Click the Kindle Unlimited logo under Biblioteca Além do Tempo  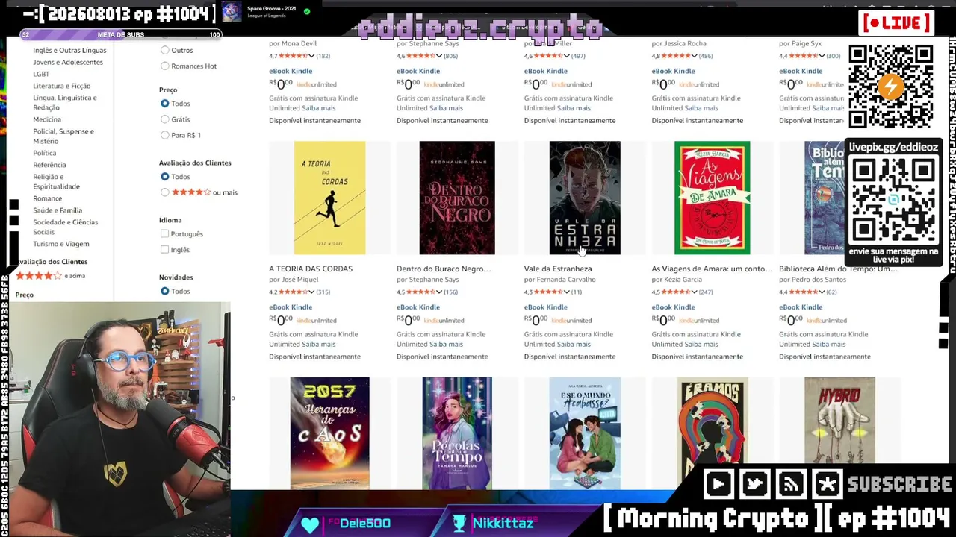(828, 321)
